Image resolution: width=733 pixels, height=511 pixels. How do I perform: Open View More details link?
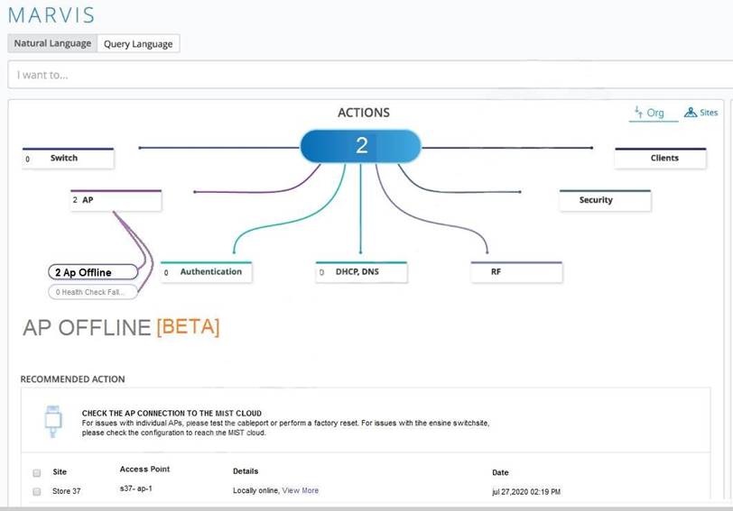(301, 490)
